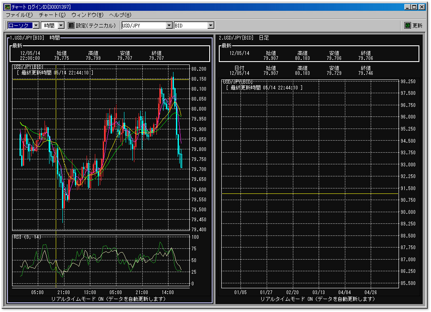Screen dimensions: 431x312
Task: Maximize the chart window
Action: (x=414, y=7)
